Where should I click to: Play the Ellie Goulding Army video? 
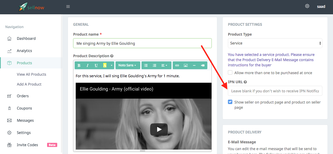[159, 129]
